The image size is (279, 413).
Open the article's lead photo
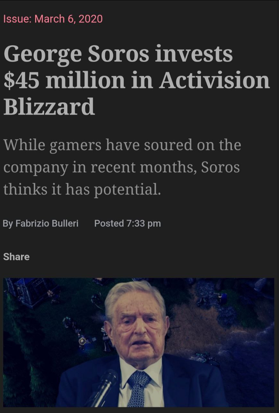pos(139,342)
